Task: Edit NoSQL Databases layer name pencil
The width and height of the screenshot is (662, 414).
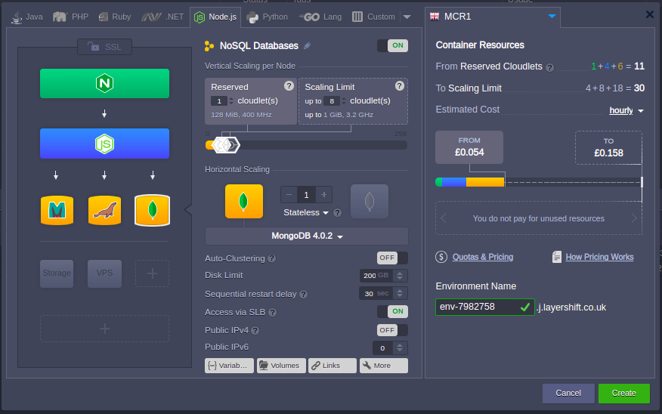Action: click(x=308, y=45)
